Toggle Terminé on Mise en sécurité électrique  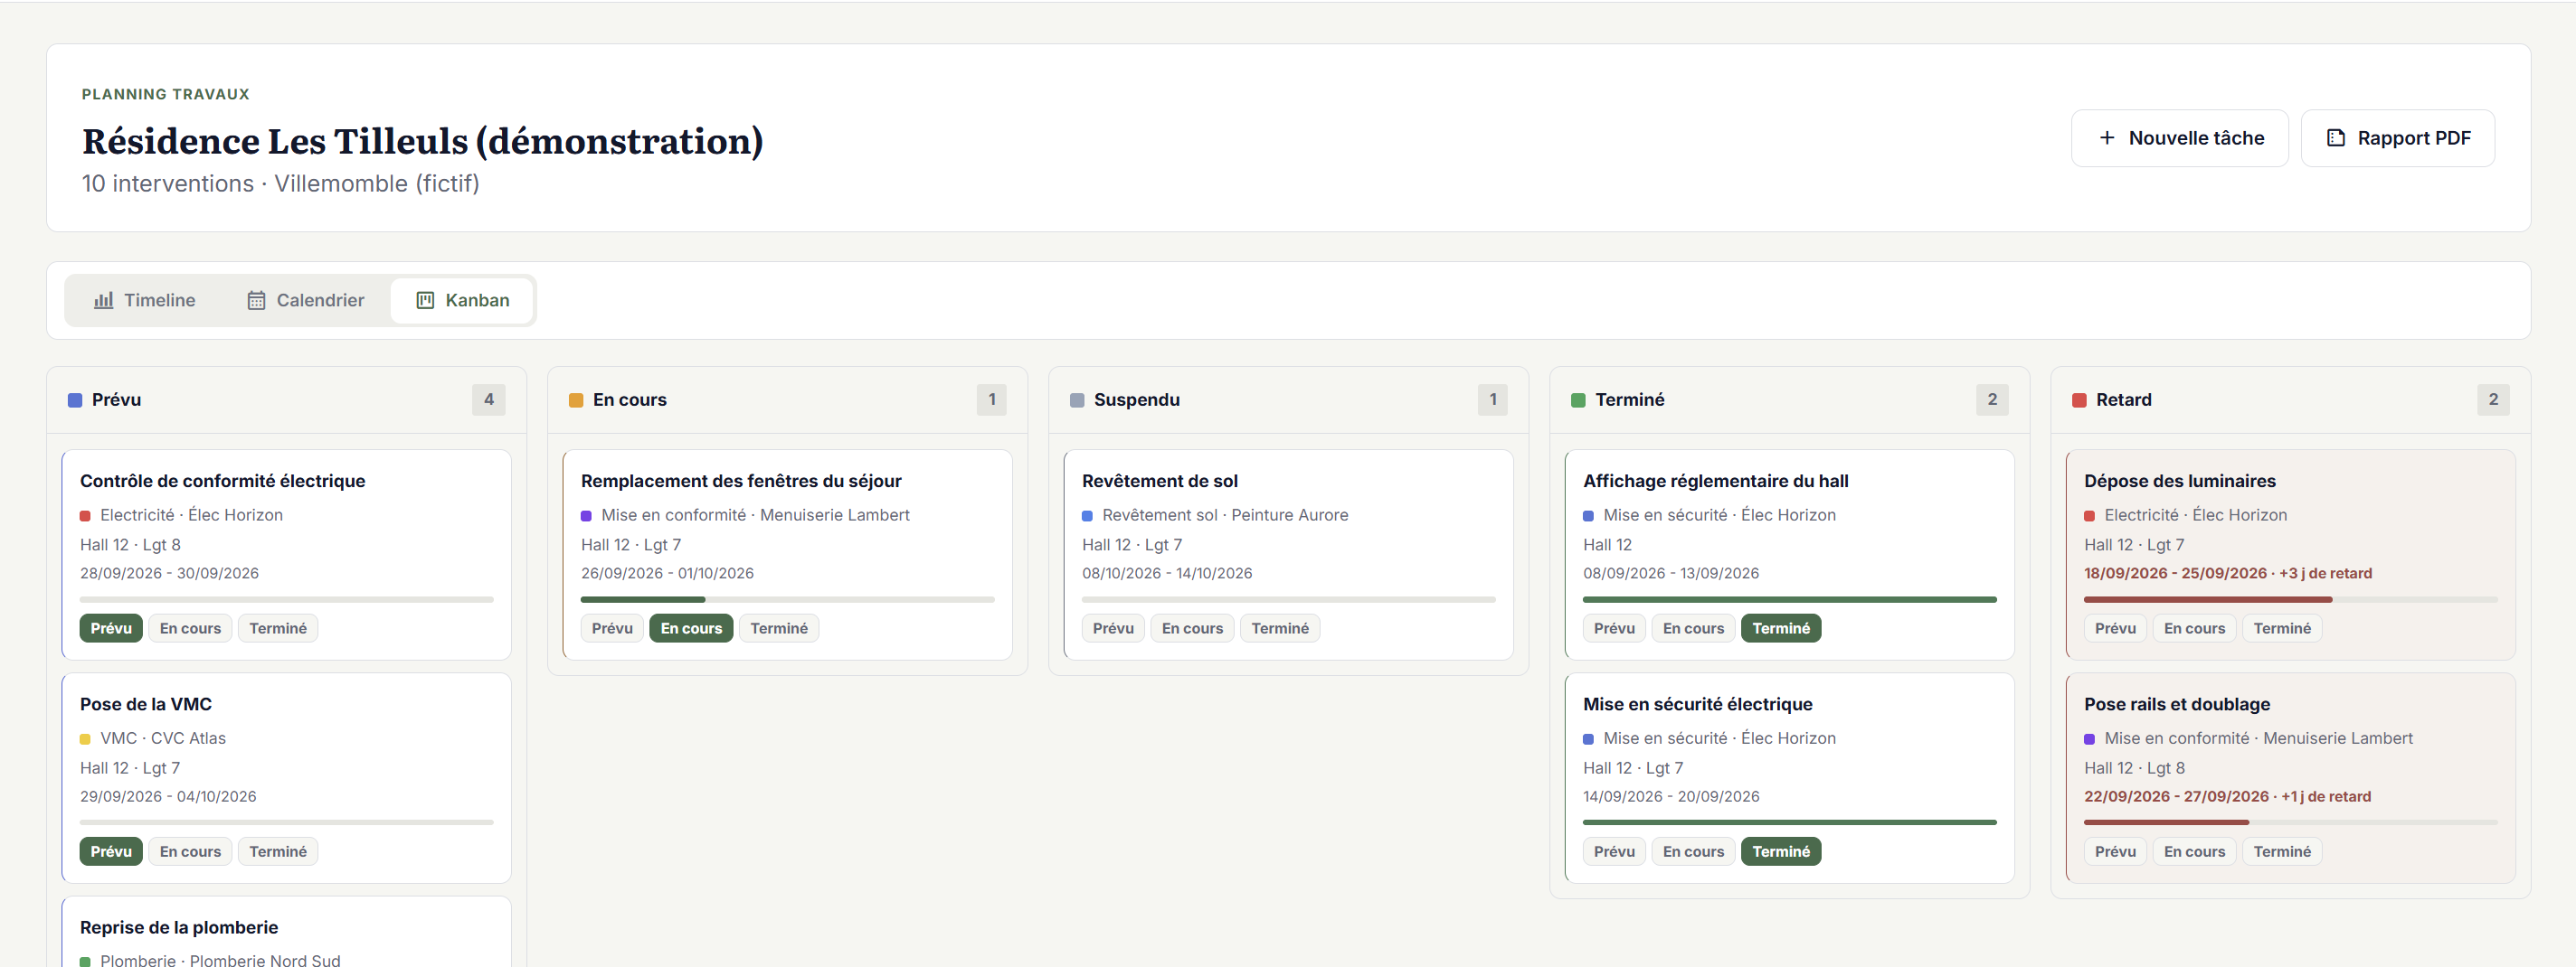(x=1781, y=852)
